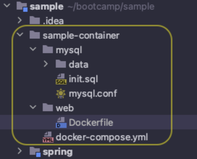Click the sample-container folder icon
The height and width of the screenshot is (159, 197).
[35, 35]
